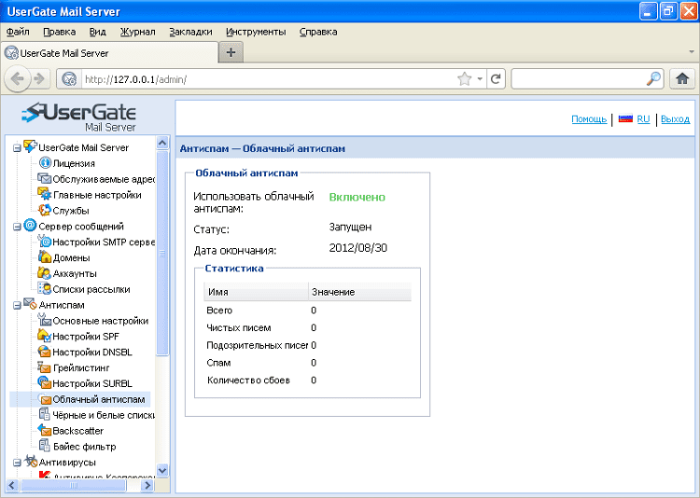Open the Инструменты menu
700x498 pixels.
(x=256, y=32)
